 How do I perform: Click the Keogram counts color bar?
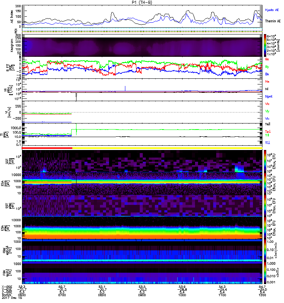(265, 45)
